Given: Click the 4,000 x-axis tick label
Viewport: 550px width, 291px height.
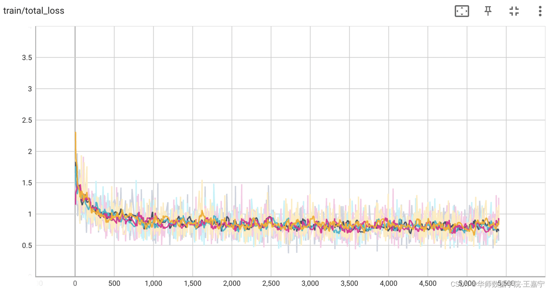Looking at the screenshot, I should pyautogui.click(x=389, y=284).
